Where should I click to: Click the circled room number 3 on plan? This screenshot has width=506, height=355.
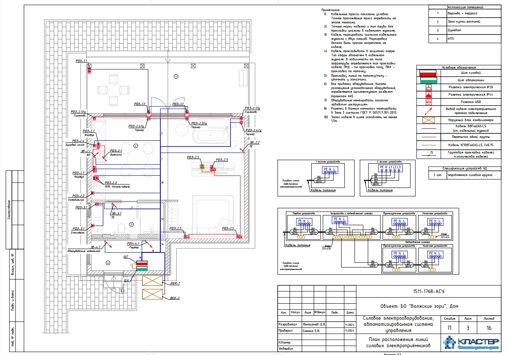[131, 224]
